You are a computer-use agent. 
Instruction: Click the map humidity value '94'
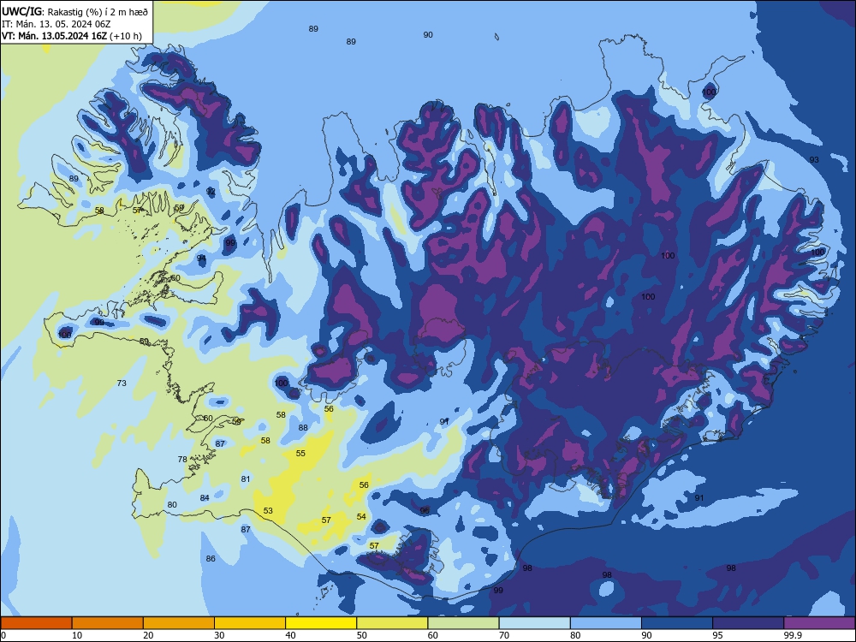click(201, 259)
